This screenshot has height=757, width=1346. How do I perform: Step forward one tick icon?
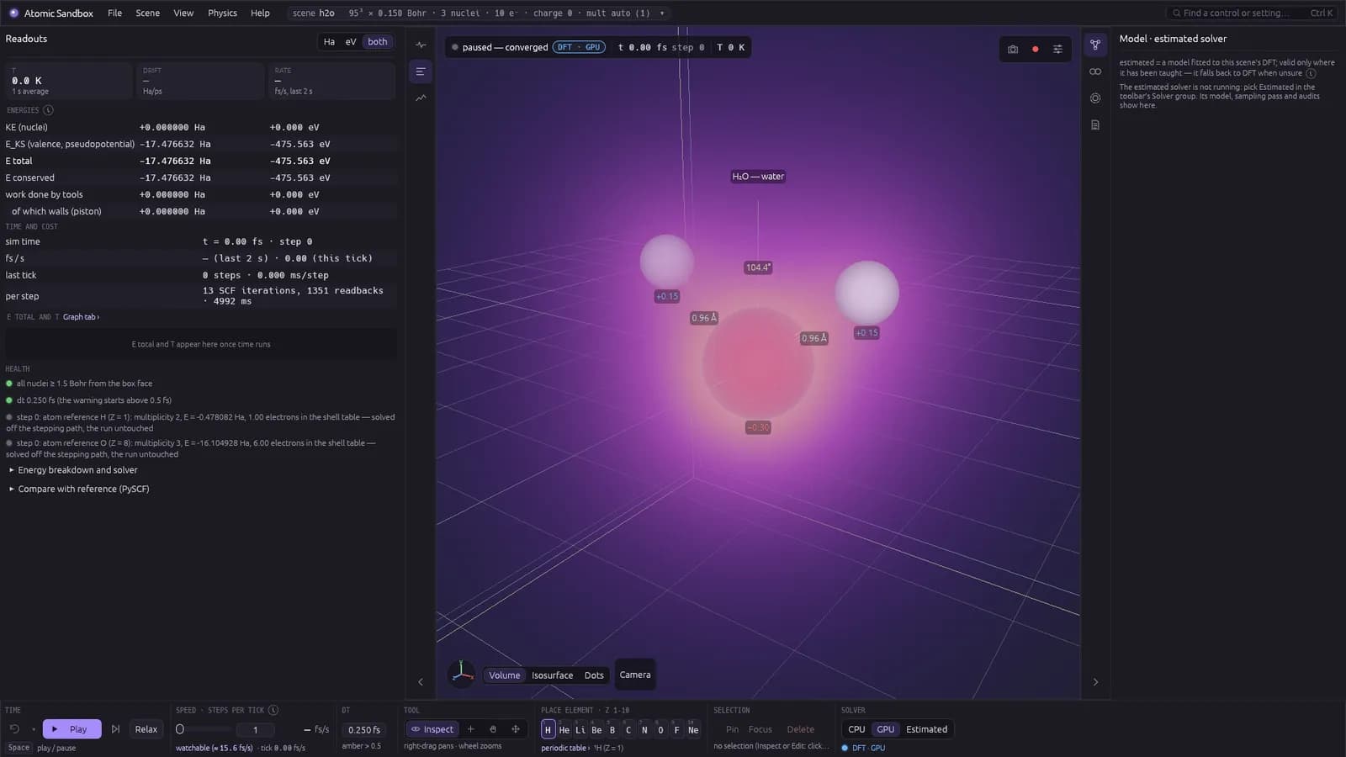[x=116, y=729]
